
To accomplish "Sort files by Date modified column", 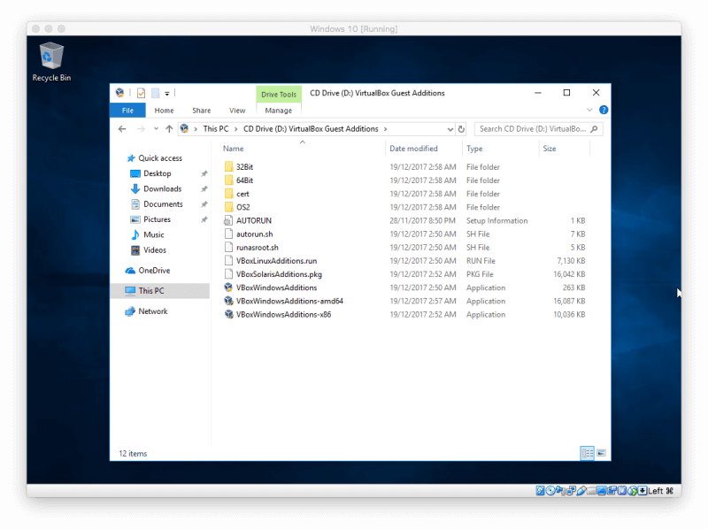I will tap(413, 149).
